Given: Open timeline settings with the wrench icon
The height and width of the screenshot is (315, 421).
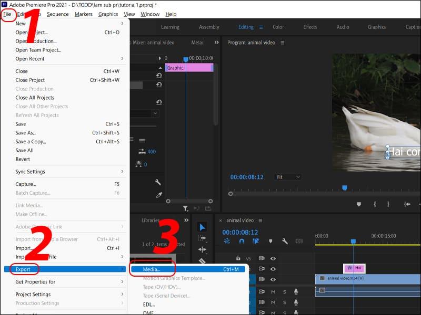Looking at the screenshot, I should coord(285,241).
